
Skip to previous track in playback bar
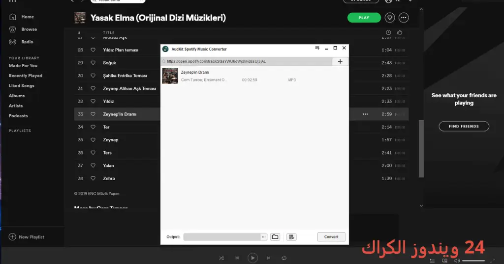coord(237,258)
